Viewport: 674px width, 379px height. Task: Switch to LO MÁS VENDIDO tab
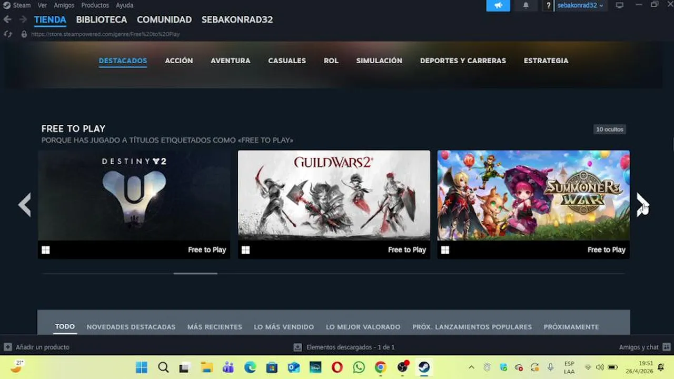click(x=284, y=327)
